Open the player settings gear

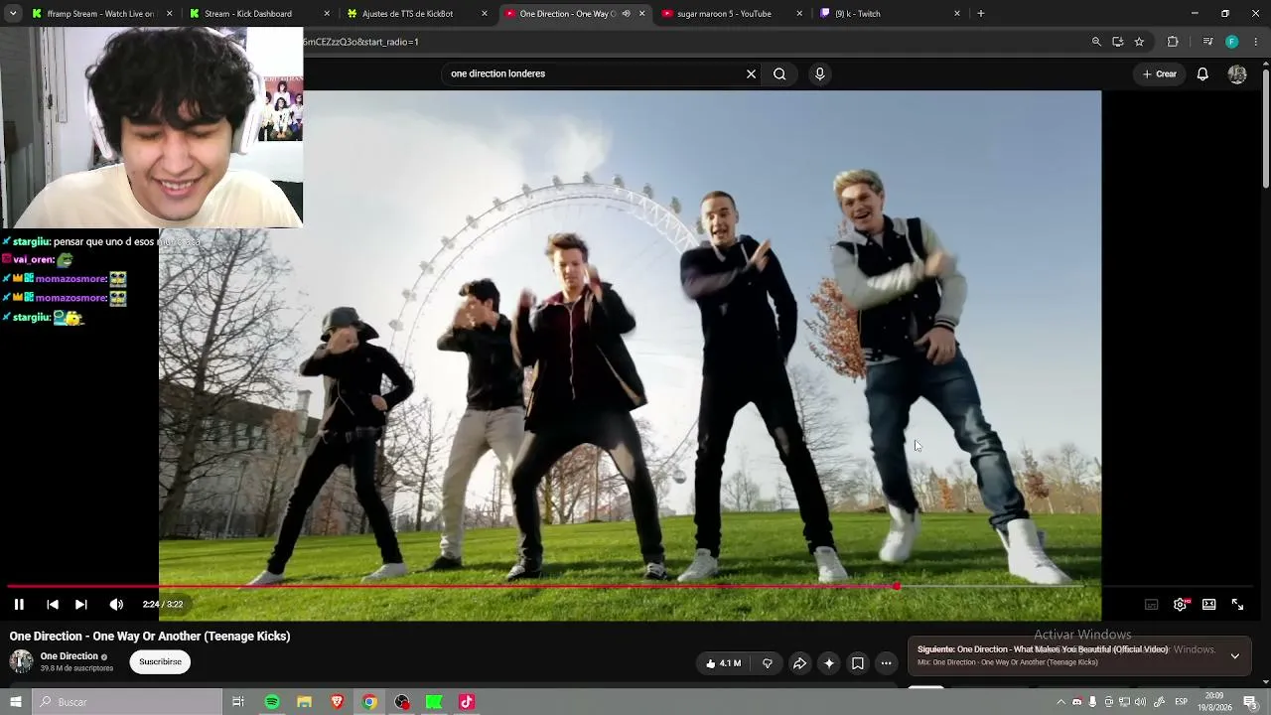1180,604
